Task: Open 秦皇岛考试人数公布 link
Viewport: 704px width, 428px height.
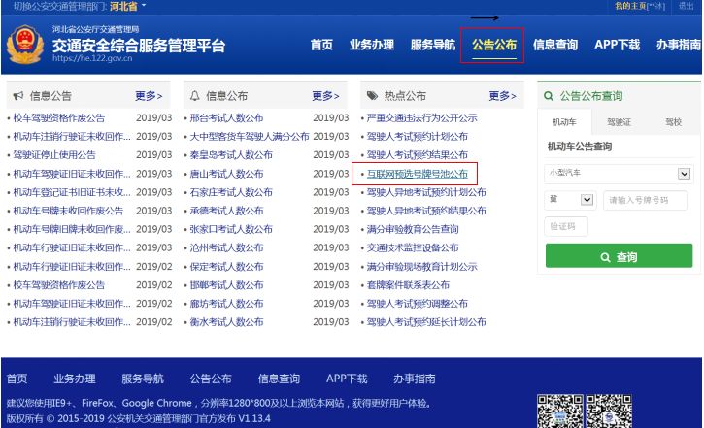Action: tap(231, 154)
